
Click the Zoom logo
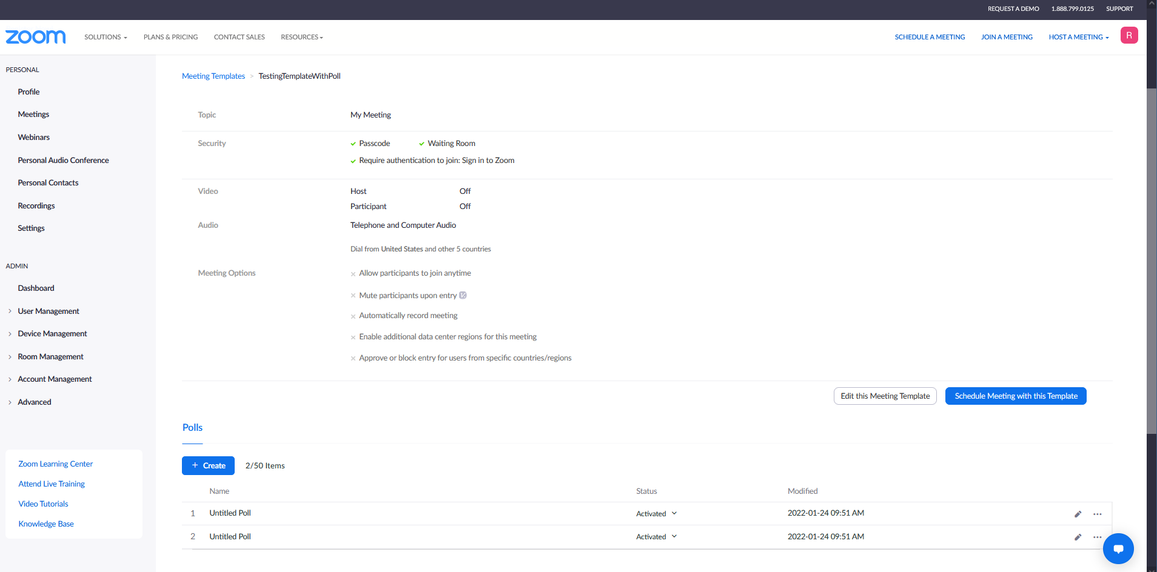[x=35, y=37]
